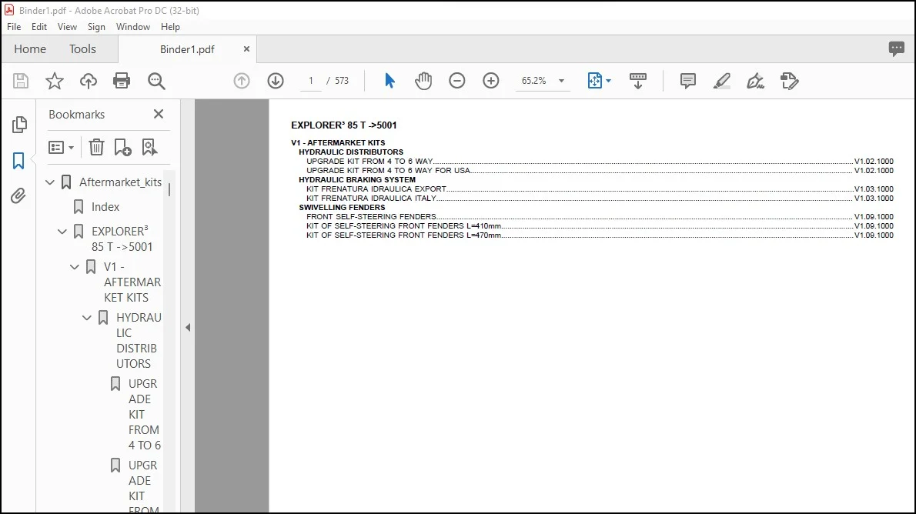Switch to the Home tab
This screenshot has height=514, width=916.
point(30,49)
